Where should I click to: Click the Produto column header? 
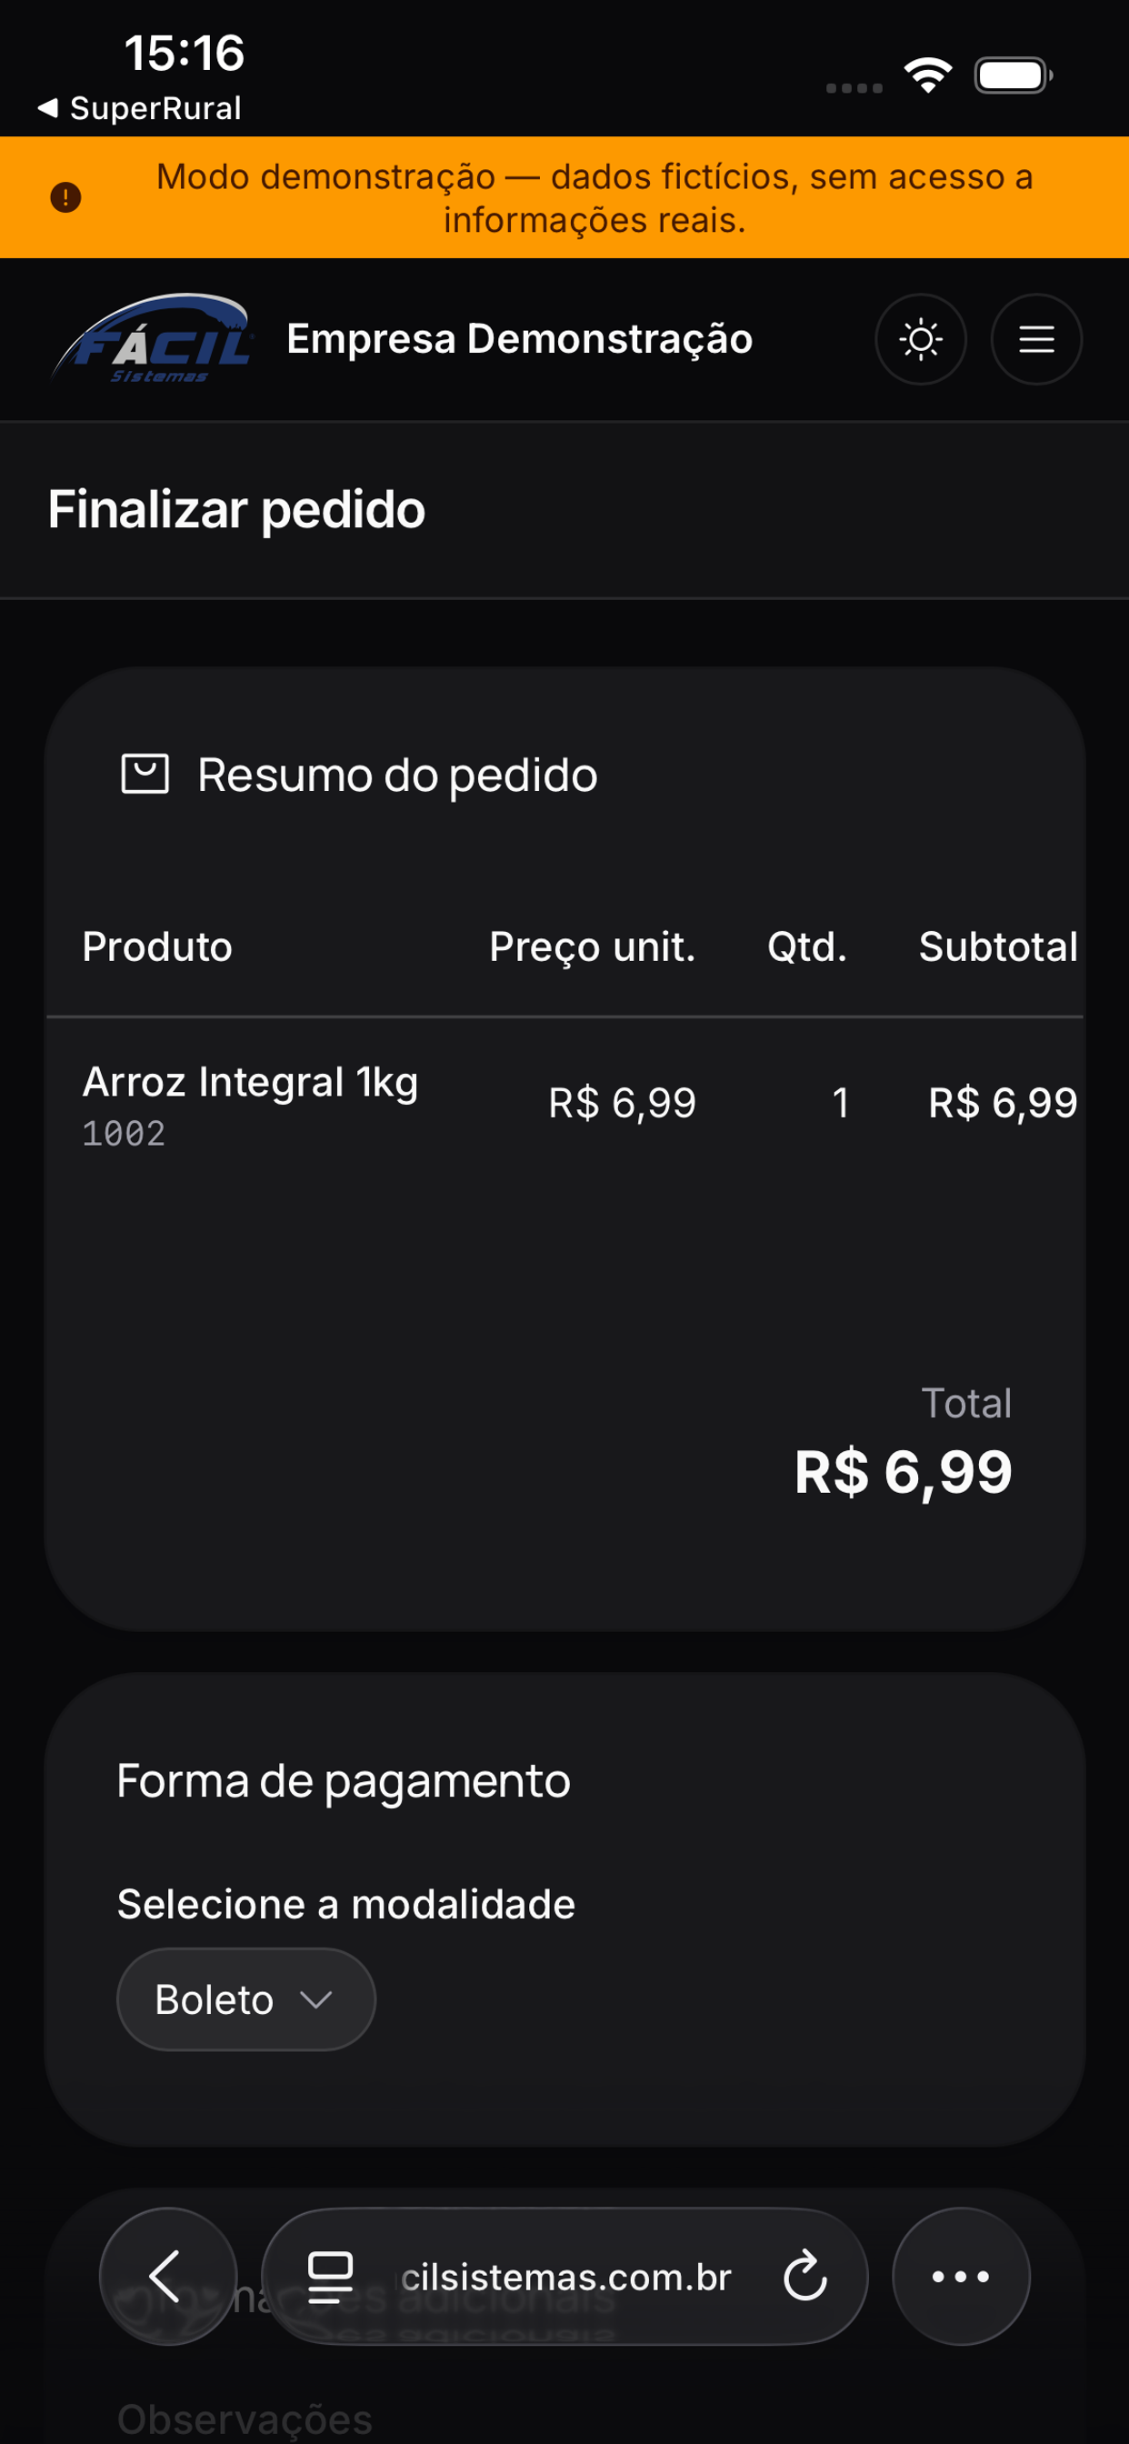pyautogui.click(x=157, y=947)
